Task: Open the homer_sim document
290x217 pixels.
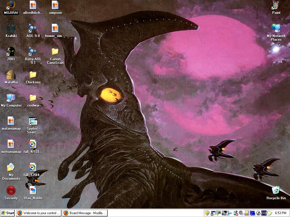Action: [x=55, y=28]
